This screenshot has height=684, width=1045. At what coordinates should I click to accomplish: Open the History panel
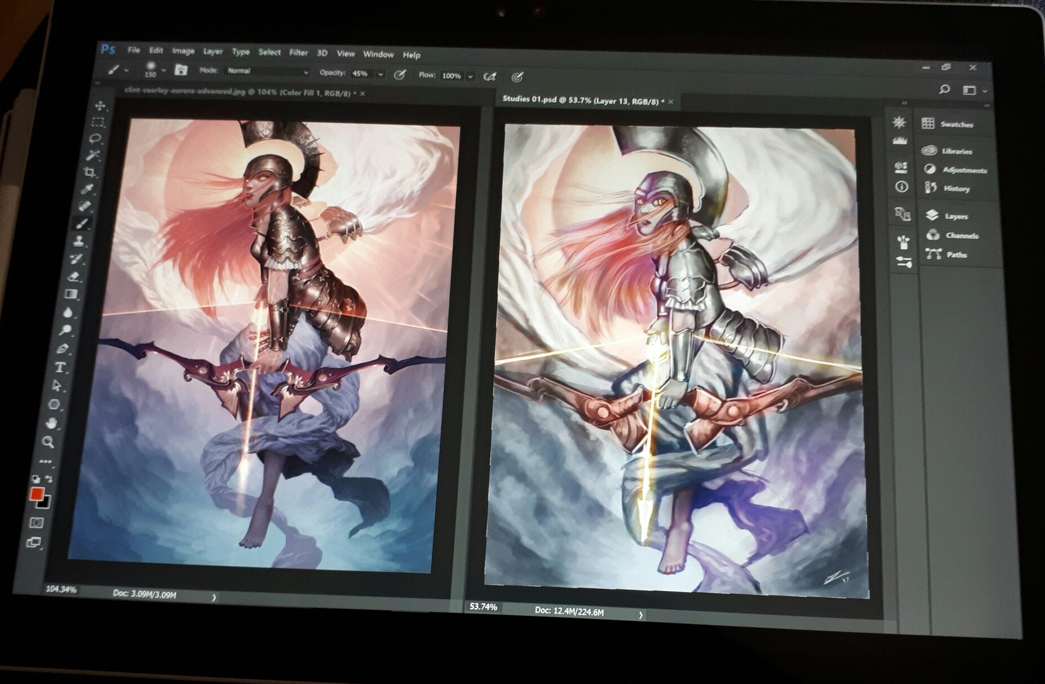(956, 189)
